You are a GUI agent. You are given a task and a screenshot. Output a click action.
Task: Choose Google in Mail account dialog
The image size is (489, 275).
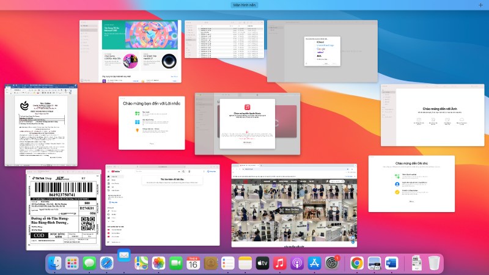(321, 49)
